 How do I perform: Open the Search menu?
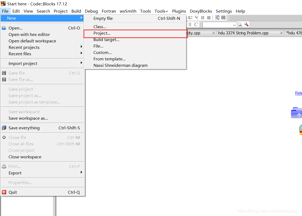click(x=43, y=11)
